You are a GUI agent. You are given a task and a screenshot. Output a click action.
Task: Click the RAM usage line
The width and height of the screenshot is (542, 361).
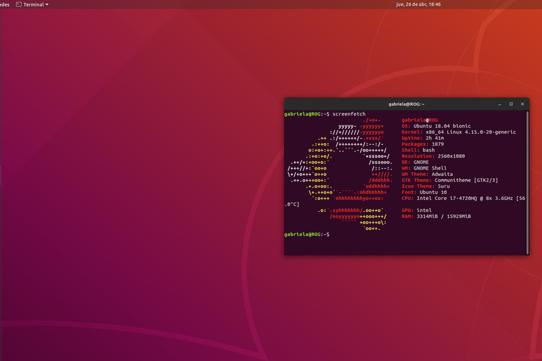436,217
